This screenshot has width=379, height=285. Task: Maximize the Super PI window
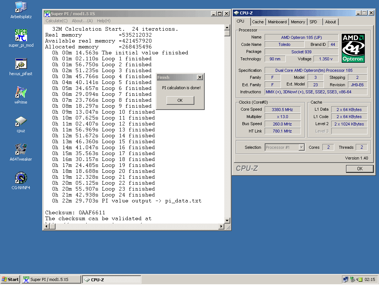point(219,14)
